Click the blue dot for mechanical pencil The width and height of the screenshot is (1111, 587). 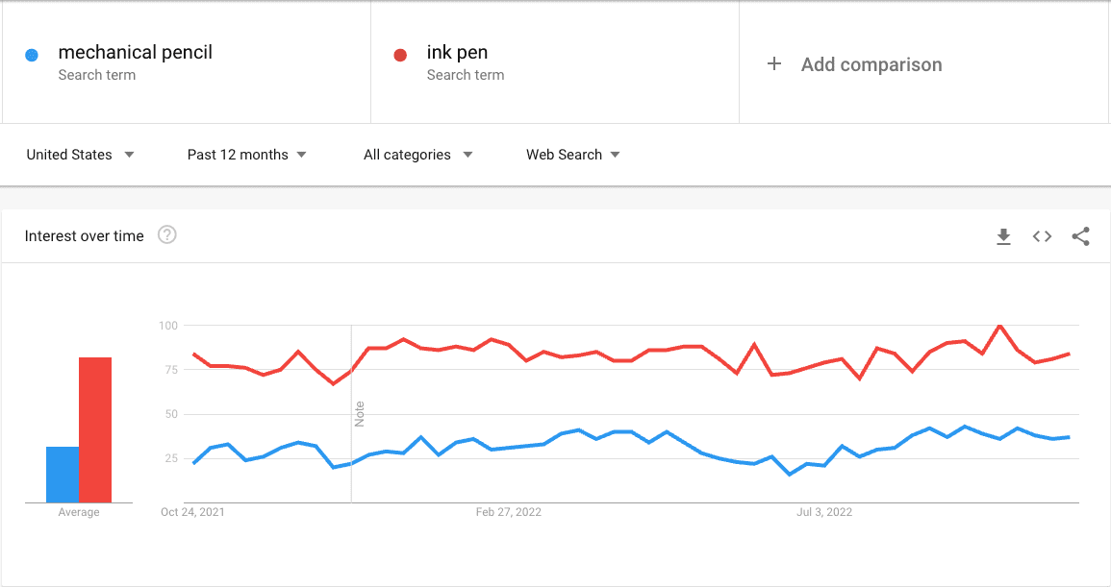pyautogui.click(x=32, y=56)
